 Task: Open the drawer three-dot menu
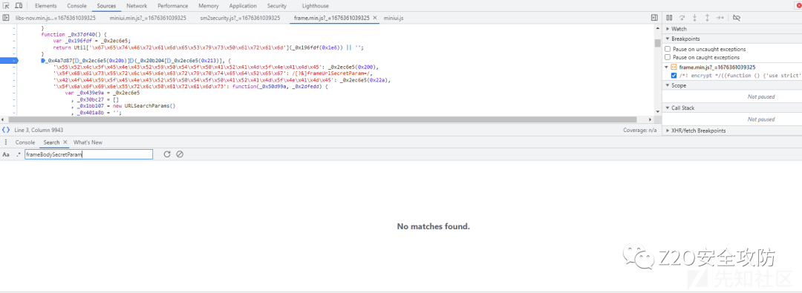(6, 142)
